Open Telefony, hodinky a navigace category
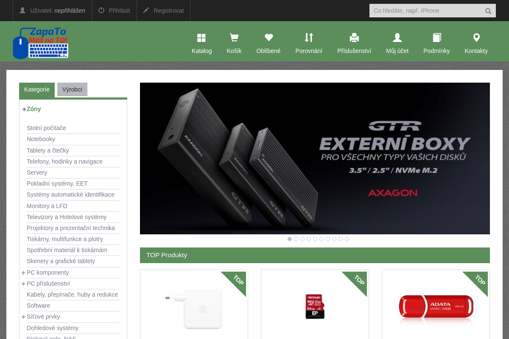Viewport: 509px width, 339px height. tap(64, 161)
